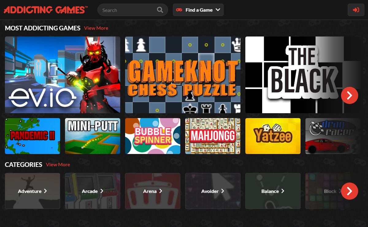Open the Mahjongg game
Screen dimensions: 368x227
(x=213, y=136)
